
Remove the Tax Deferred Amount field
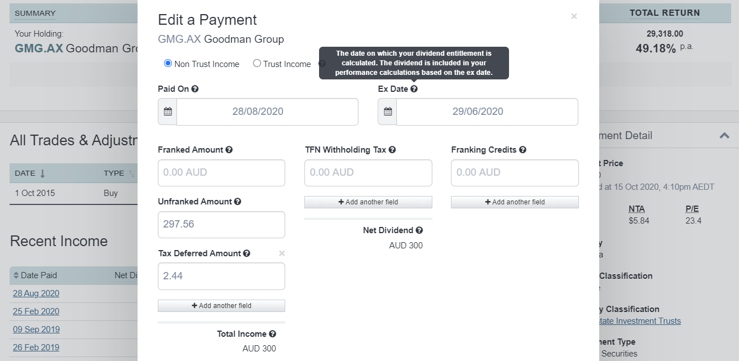(x=282, y=253)
